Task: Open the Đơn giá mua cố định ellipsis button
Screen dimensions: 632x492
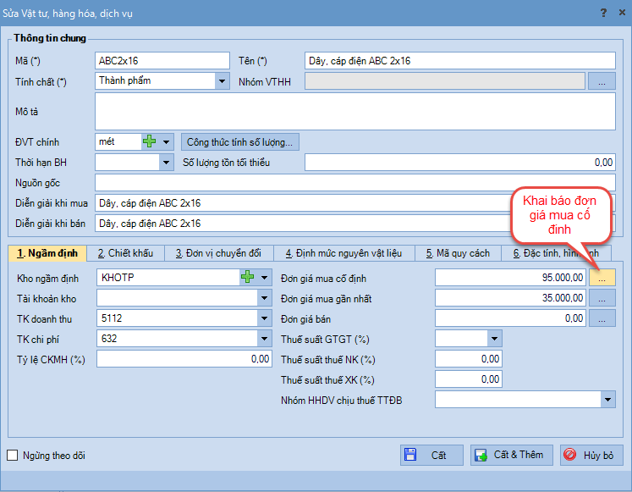Action: pos(602,278)
